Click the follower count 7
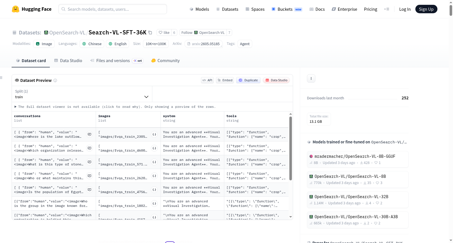The width and height of the screenshot is (453, 243). [229, 32]
